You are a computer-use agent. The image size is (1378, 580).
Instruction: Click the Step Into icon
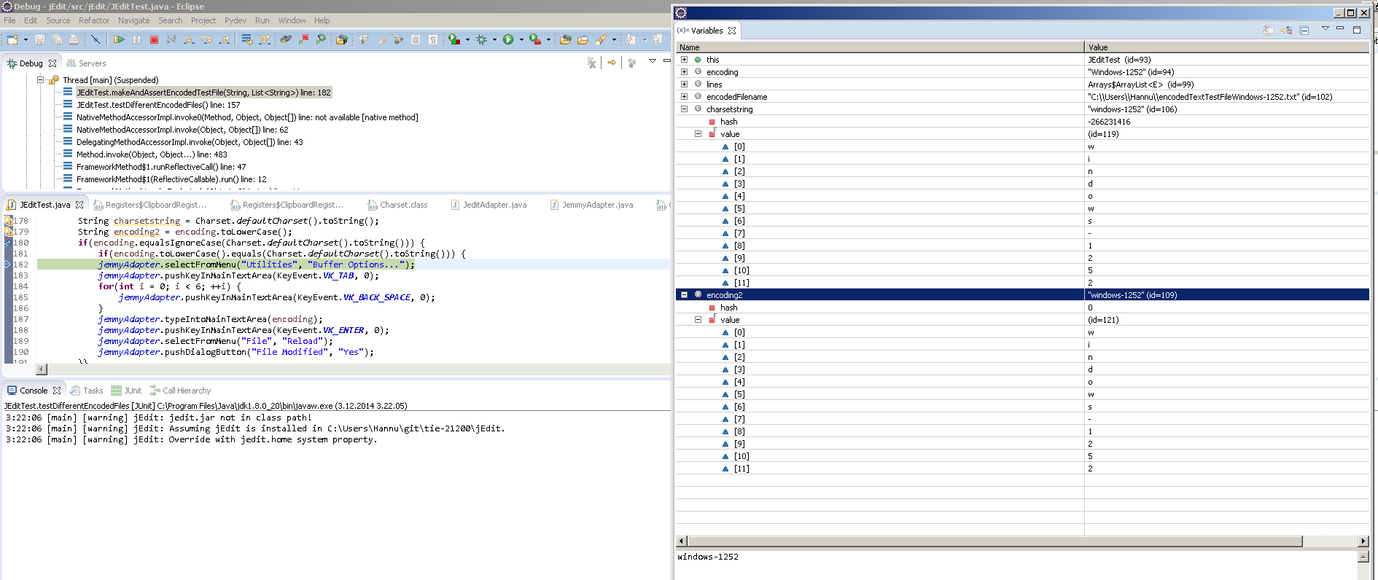tap(189, 39)
